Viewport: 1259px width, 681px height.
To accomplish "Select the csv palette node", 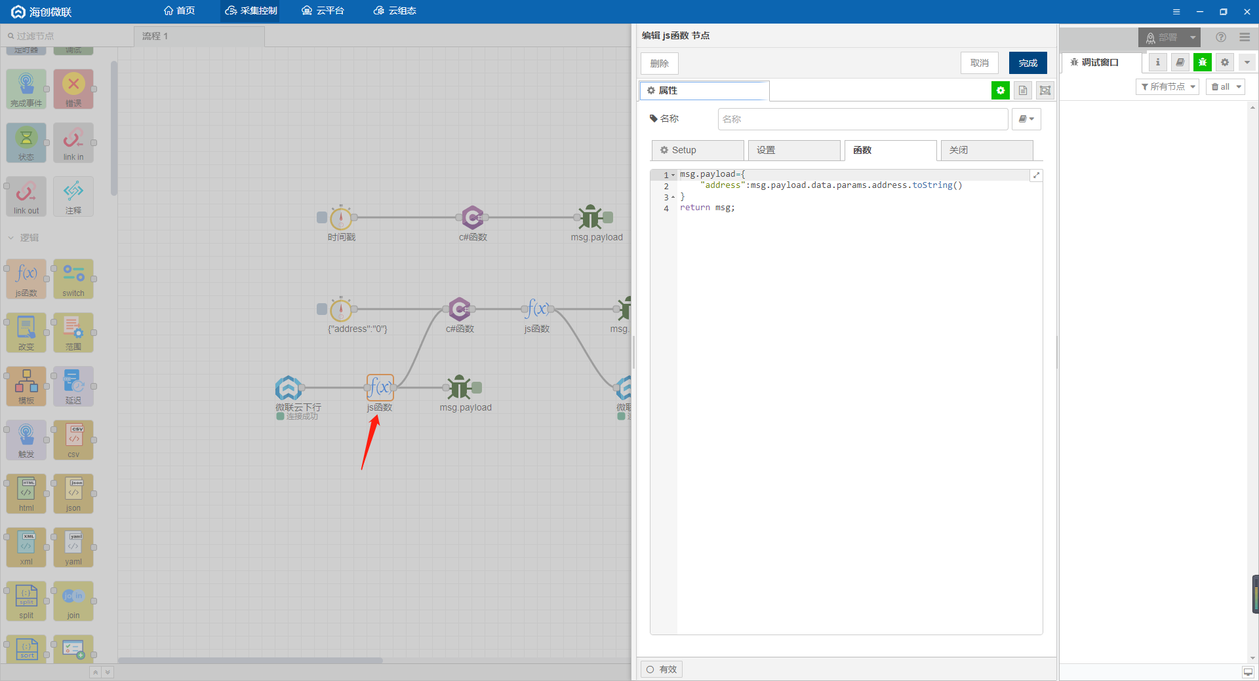I will coord(73,440).
